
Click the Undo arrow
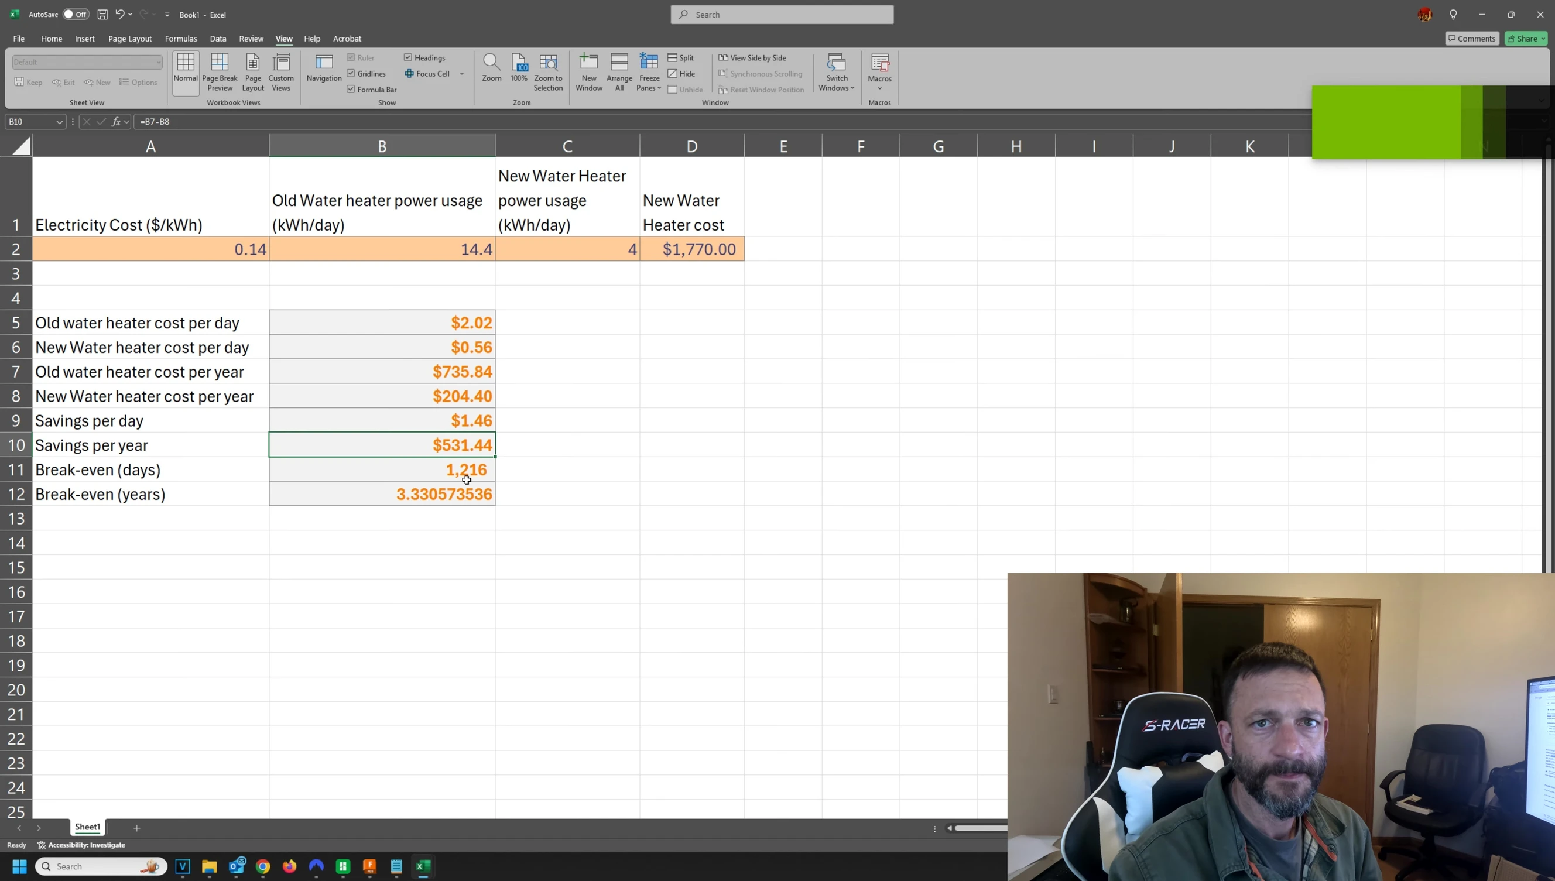tap(119, 15)
